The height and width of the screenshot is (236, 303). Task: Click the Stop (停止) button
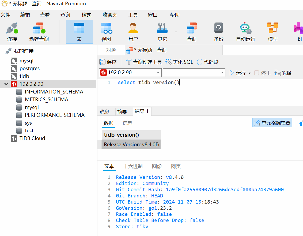(x=262, y=73)
